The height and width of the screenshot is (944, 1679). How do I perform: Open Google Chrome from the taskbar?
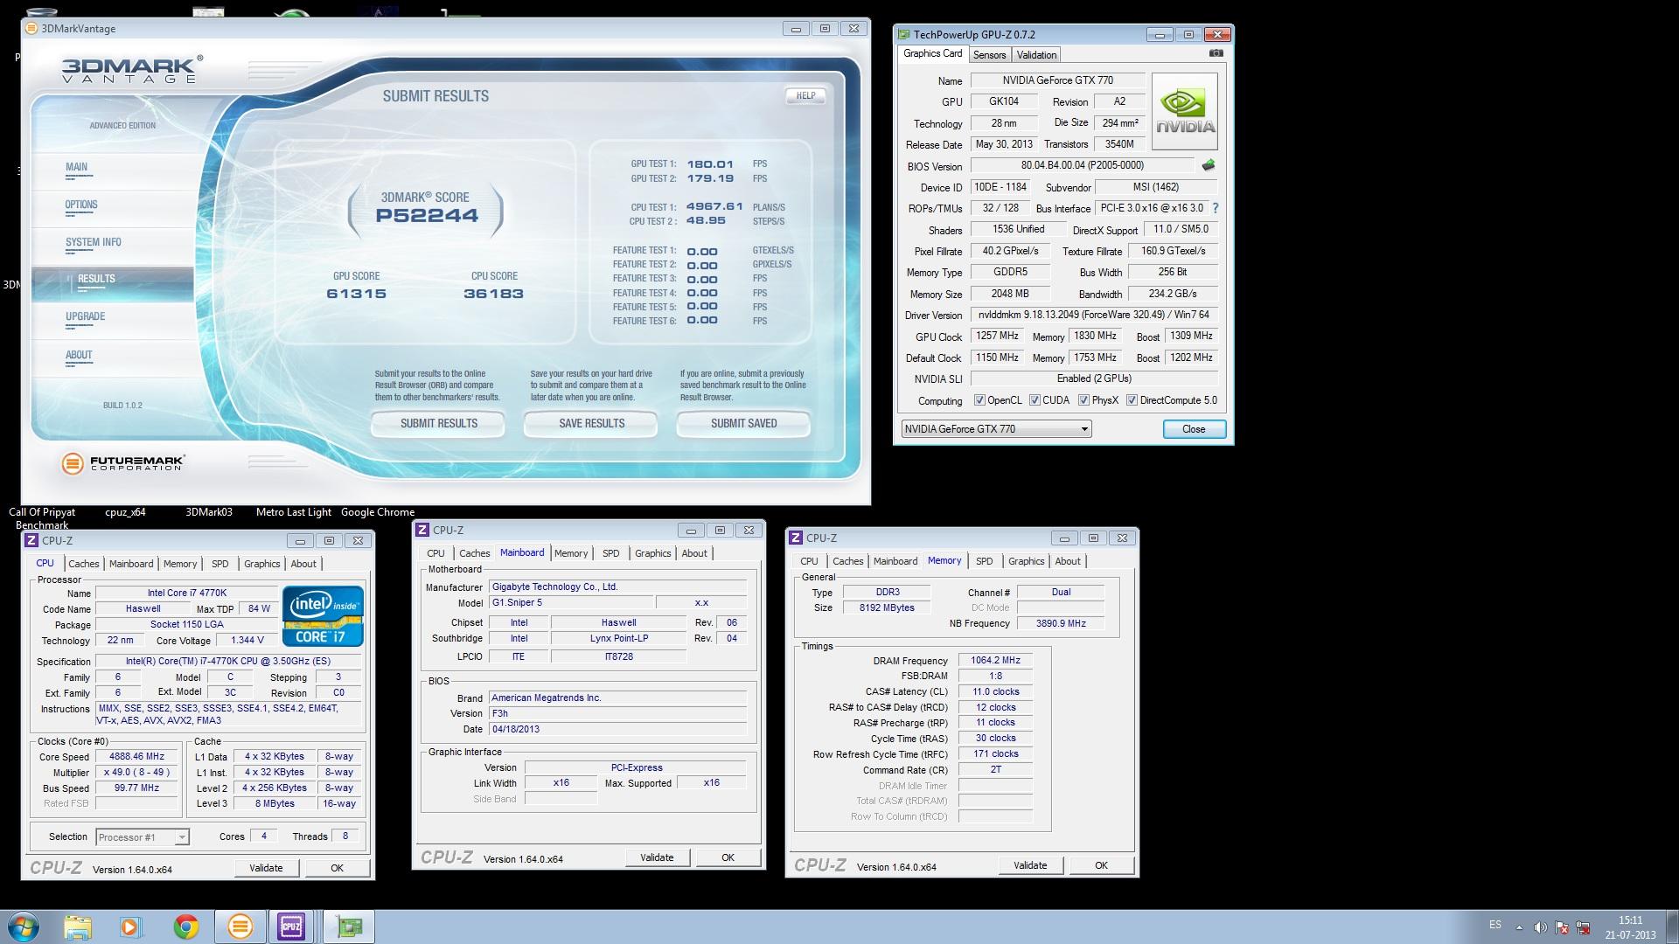[x=185, y=927]
